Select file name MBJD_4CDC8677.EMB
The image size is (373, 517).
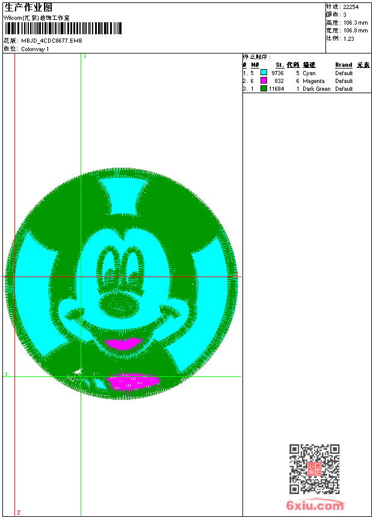[x=52, y=41]
